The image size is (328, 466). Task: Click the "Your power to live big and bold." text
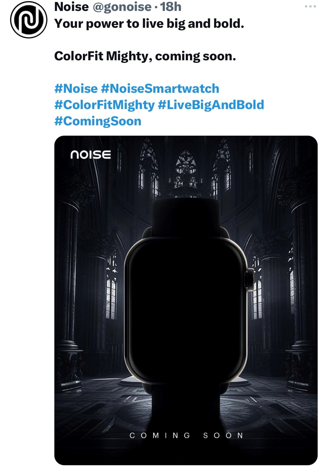[x=149, y=24]
